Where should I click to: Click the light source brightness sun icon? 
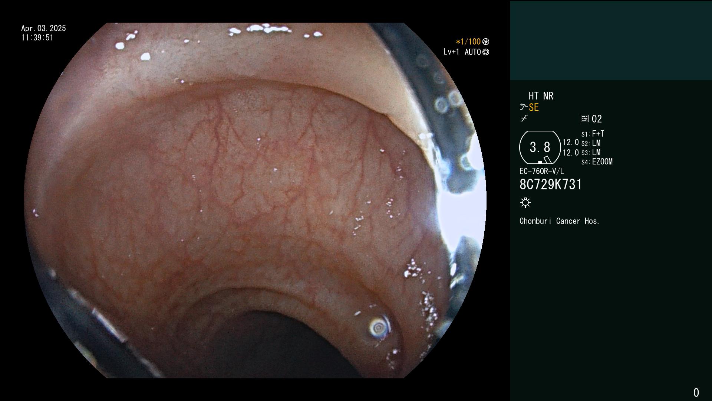525,202
